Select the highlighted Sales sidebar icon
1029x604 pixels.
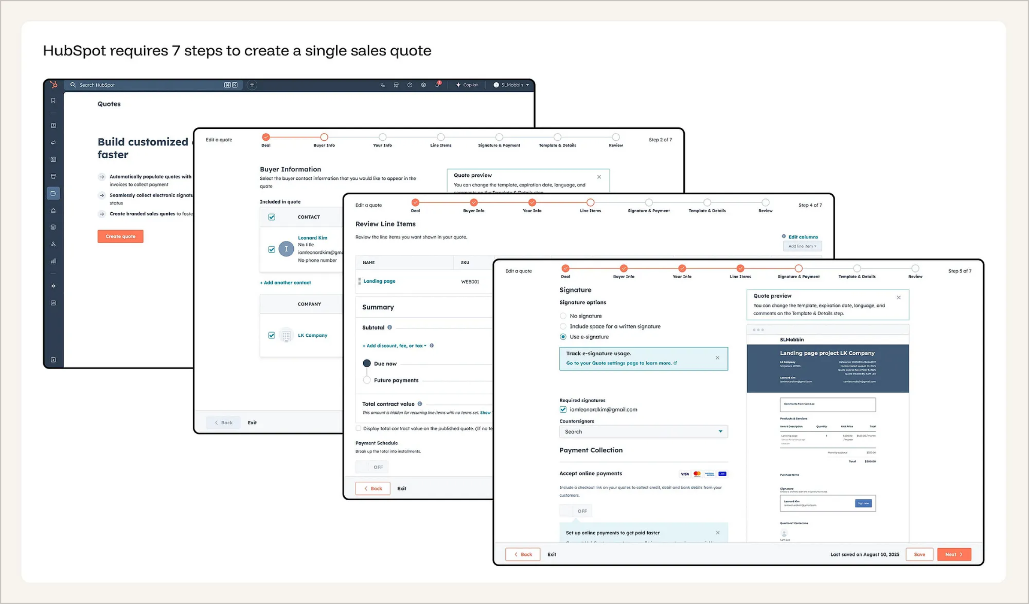coord(53,193)
